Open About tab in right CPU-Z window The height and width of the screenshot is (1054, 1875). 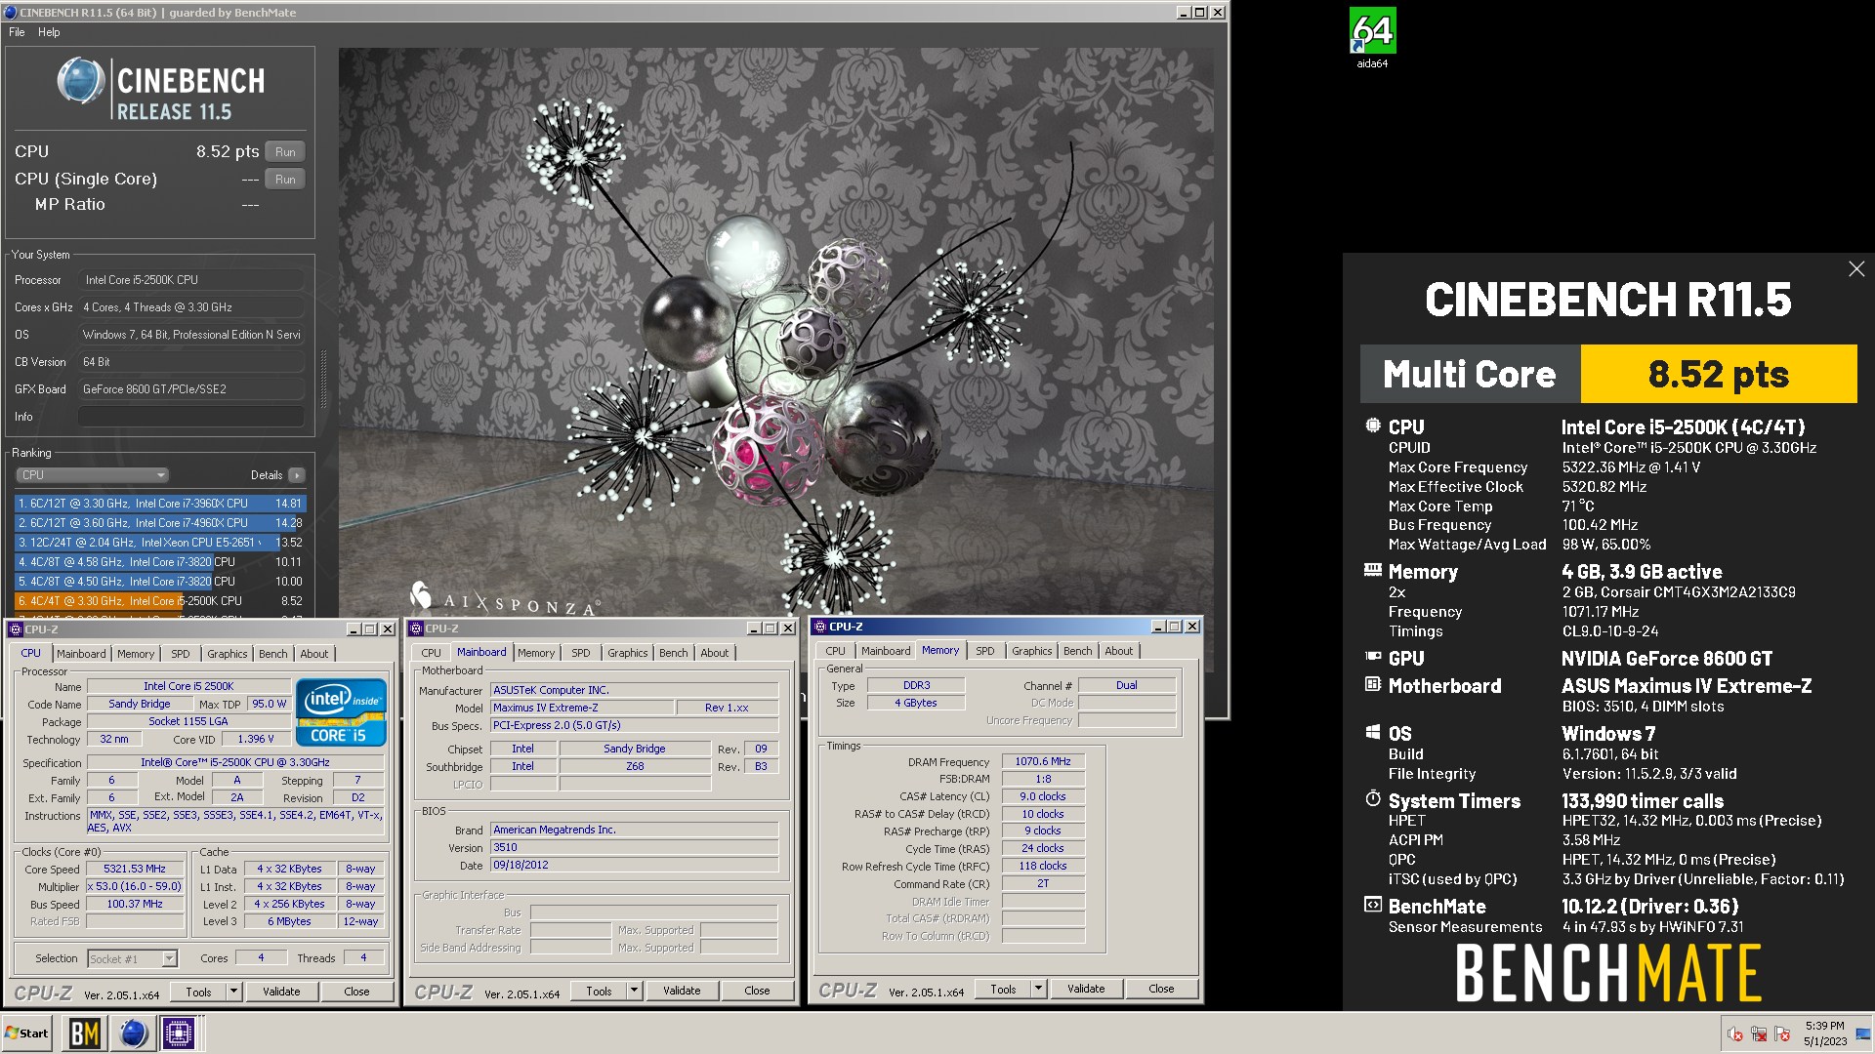tap(1119, 651)
